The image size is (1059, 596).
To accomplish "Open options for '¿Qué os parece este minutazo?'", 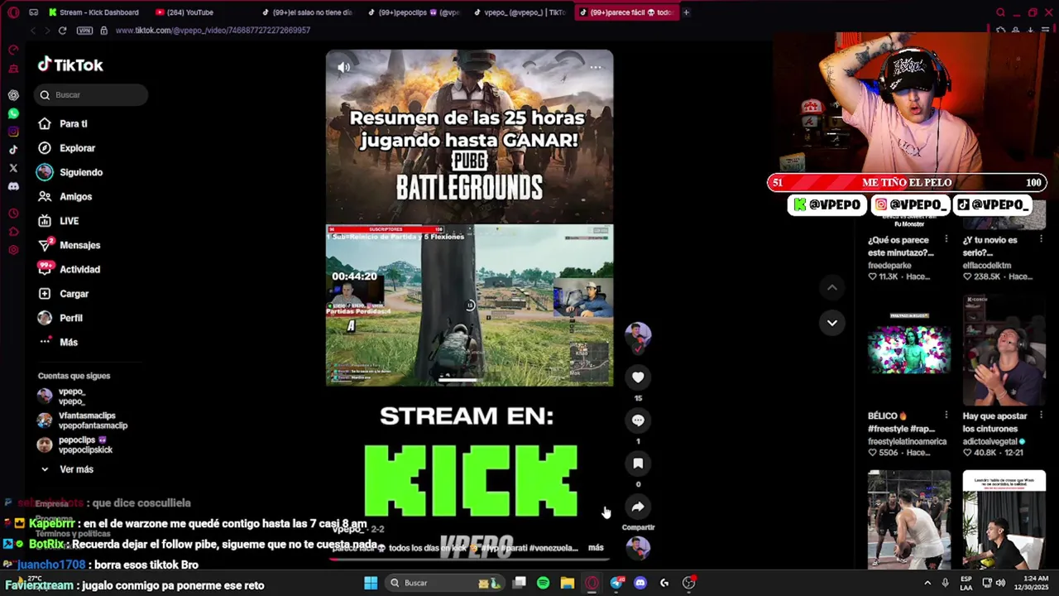I will (946, 239).
